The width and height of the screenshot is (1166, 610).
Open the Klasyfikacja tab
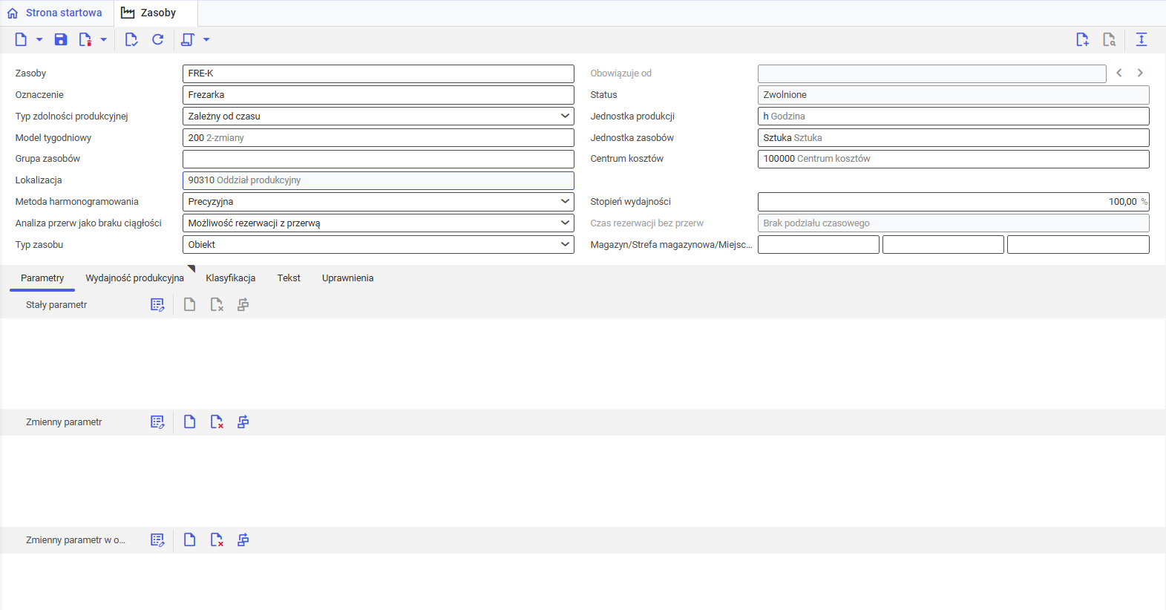230,278
